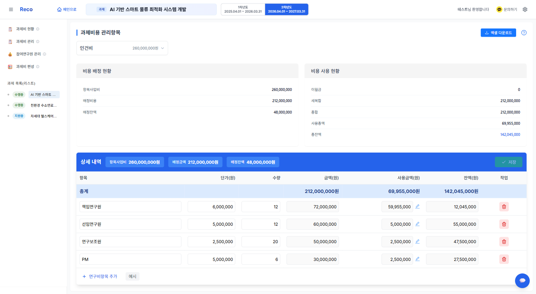Delete the 연구보조원 row

[504, 241]
